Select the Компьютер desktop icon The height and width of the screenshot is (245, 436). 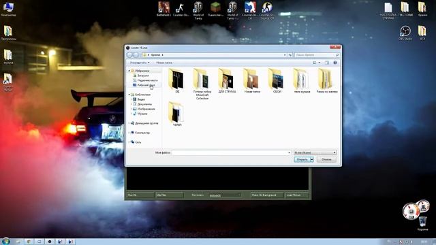[x=8, y=9]
